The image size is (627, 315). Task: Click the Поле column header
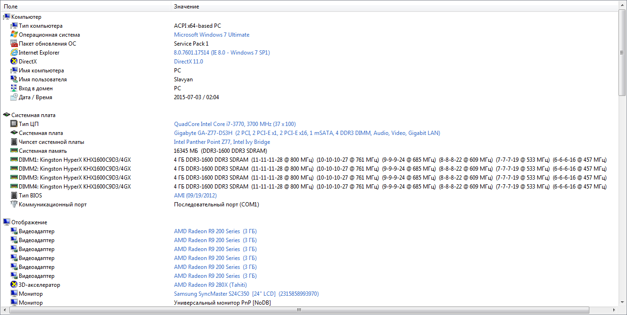point(86,7)
